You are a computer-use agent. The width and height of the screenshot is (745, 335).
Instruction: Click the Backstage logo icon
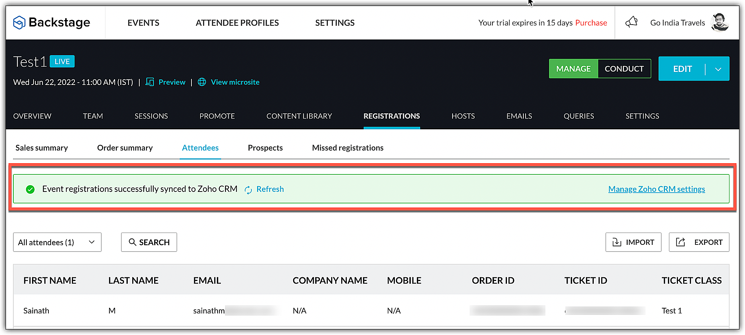[x=19, y=23]
